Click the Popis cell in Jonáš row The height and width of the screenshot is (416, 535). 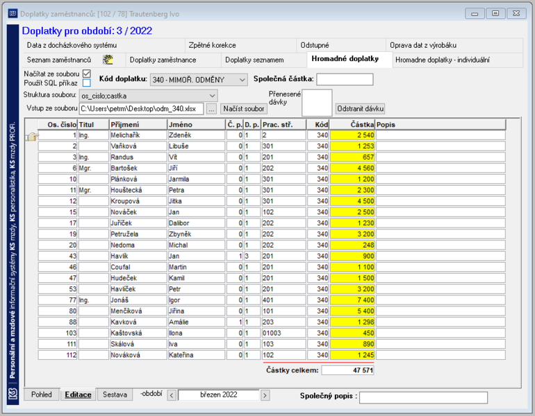tap(441, 300)
